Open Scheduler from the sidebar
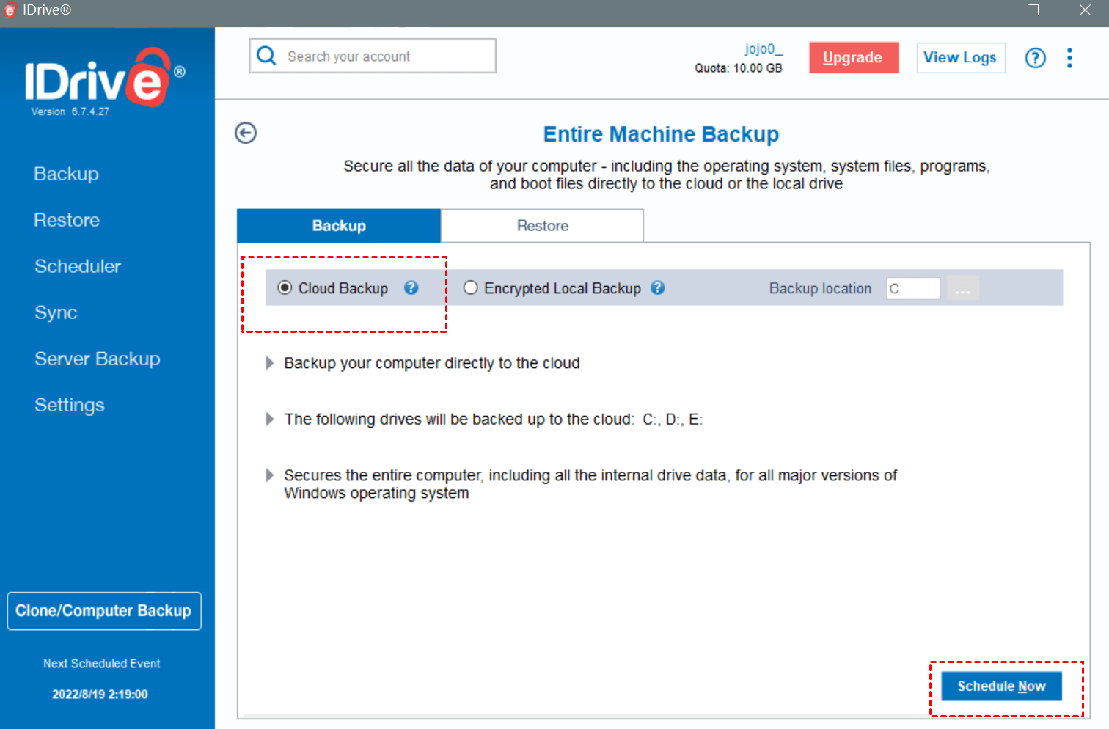 tap(78, 266)
